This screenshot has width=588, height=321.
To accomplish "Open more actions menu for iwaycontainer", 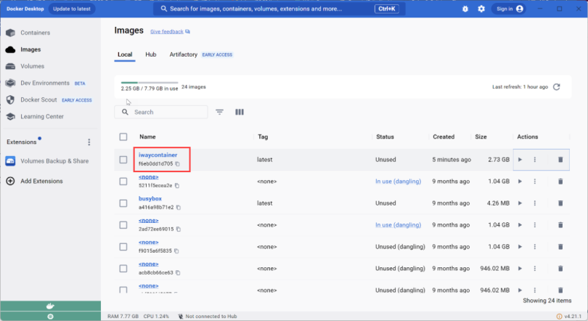I will tap(535, 160).
